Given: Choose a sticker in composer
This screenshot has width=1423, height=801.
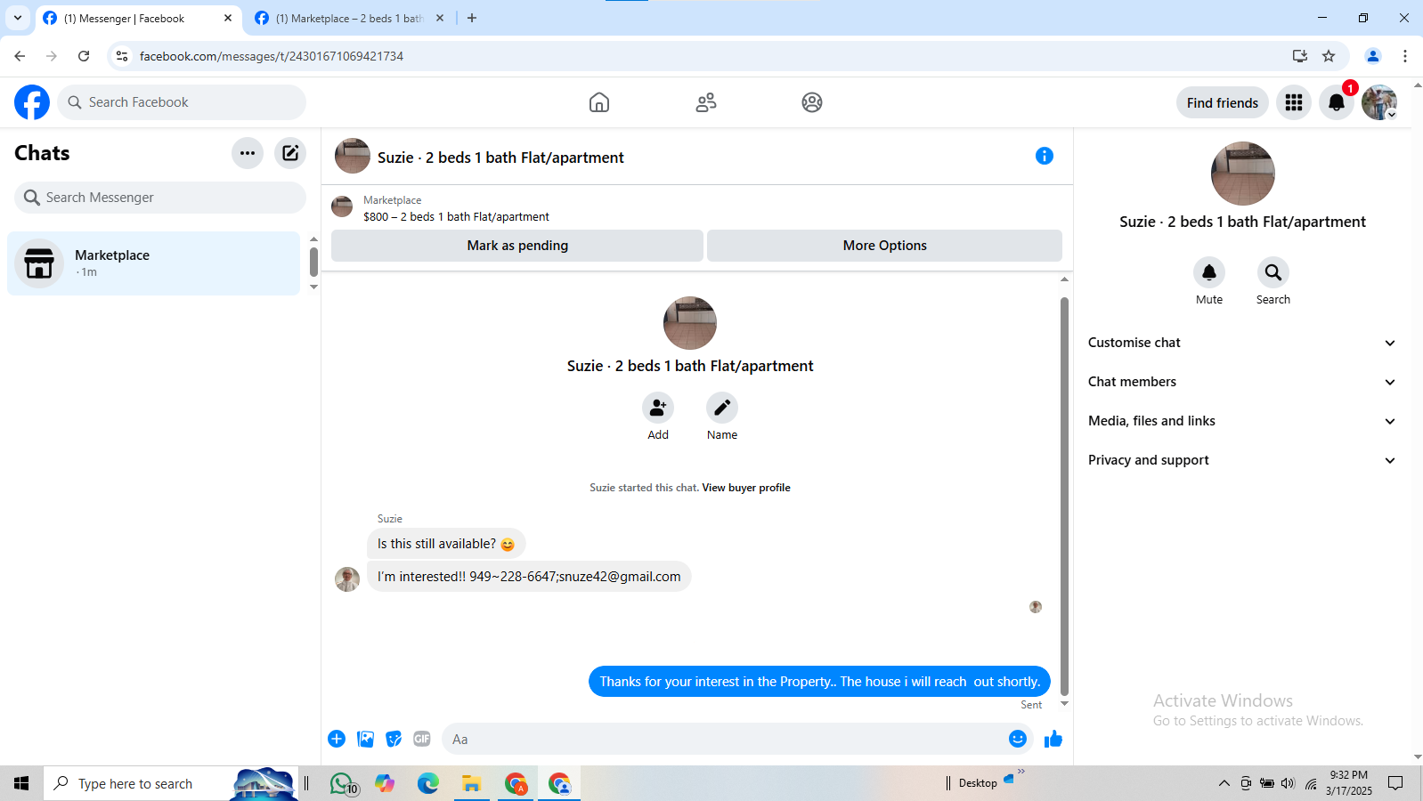Looking at the screenshot, I should click(394, 739).
